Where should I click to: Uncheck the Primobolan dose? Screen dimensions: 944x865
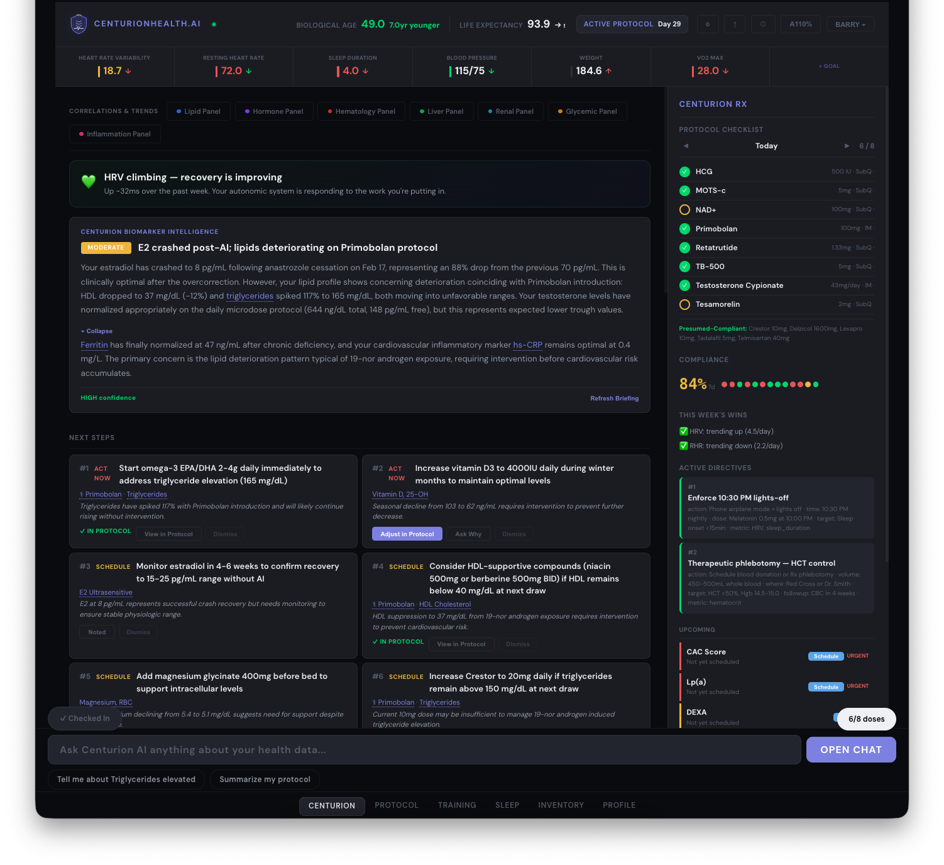pos(684,229)
